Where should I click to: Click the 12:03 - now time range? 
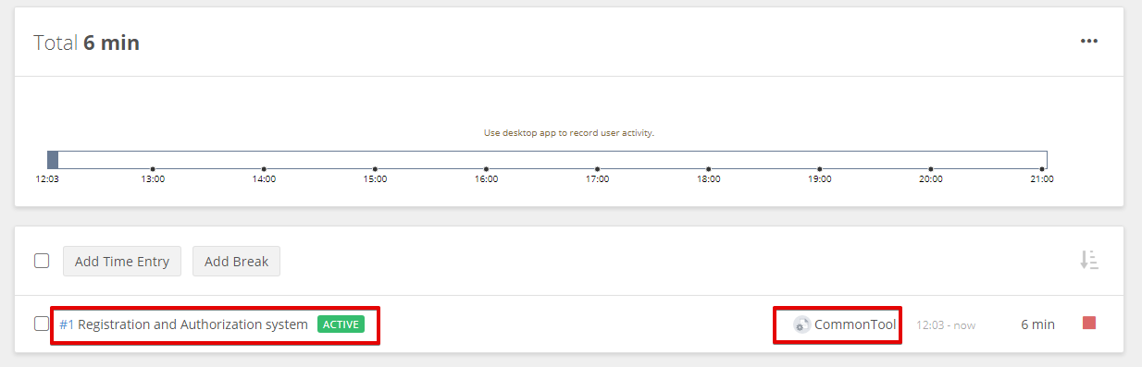click(946, 325)
